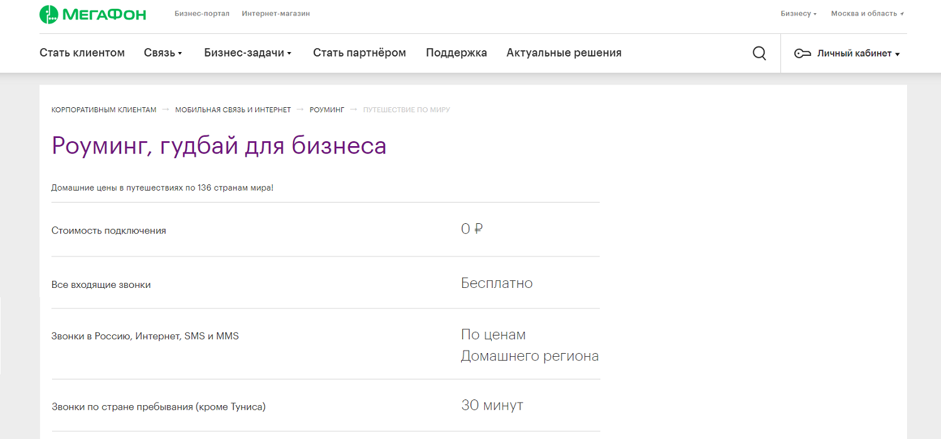This screenshot has height=439, width=941.
Task: Click the 30 минут value
Action: point(492,405)
